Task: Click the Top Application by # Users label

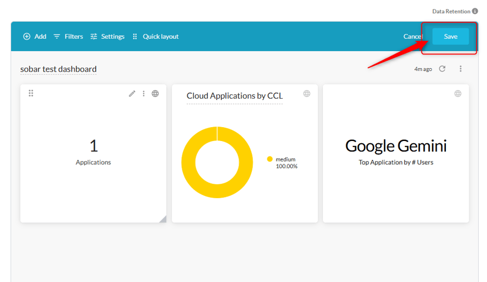Action: (396, 162)
